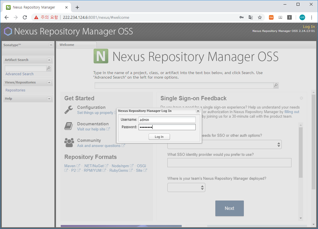Click the red security warning triangle
Screen dimensions: 318x229
pyautogui.click(x=36, y=17)
